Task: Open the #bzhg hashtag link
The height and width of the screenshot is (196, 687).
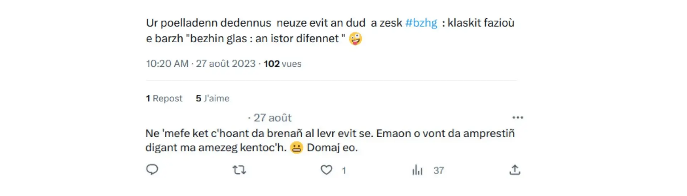Action: coord(421,23)
